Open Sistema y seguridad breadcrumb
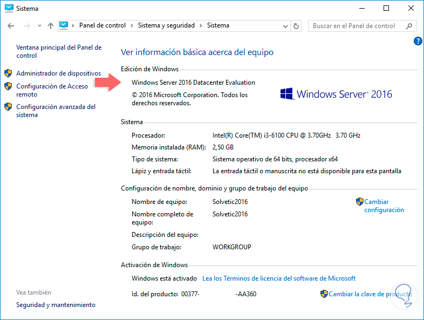This screenshot has width=424, height=320. 166,25
